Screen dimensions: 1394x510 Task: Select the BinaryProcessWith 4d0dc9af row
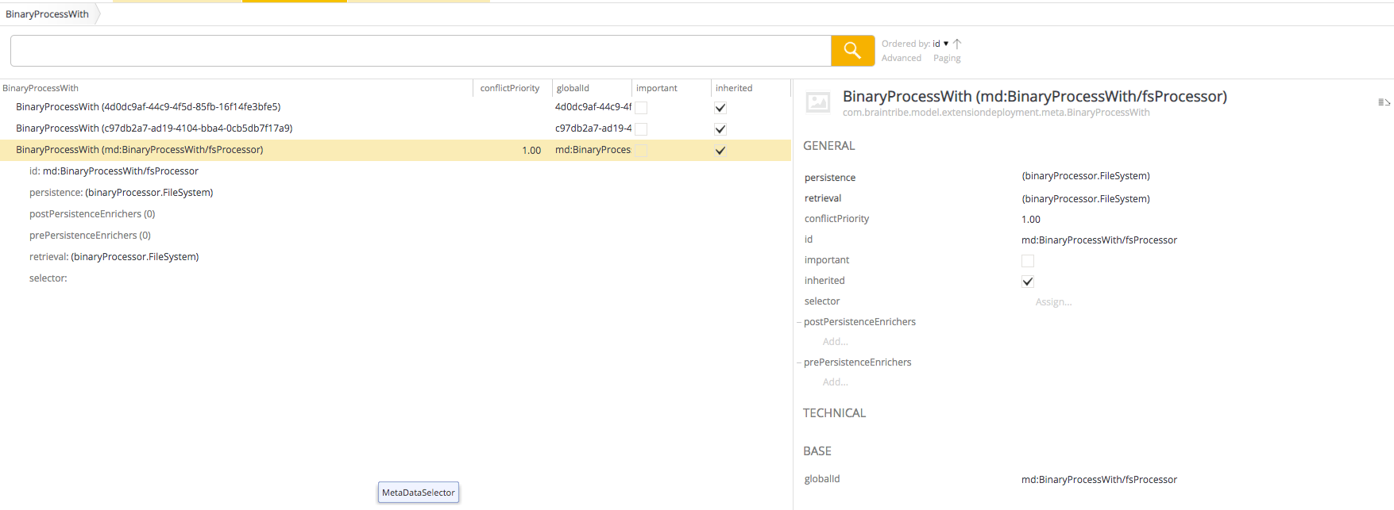click(148, 107)
